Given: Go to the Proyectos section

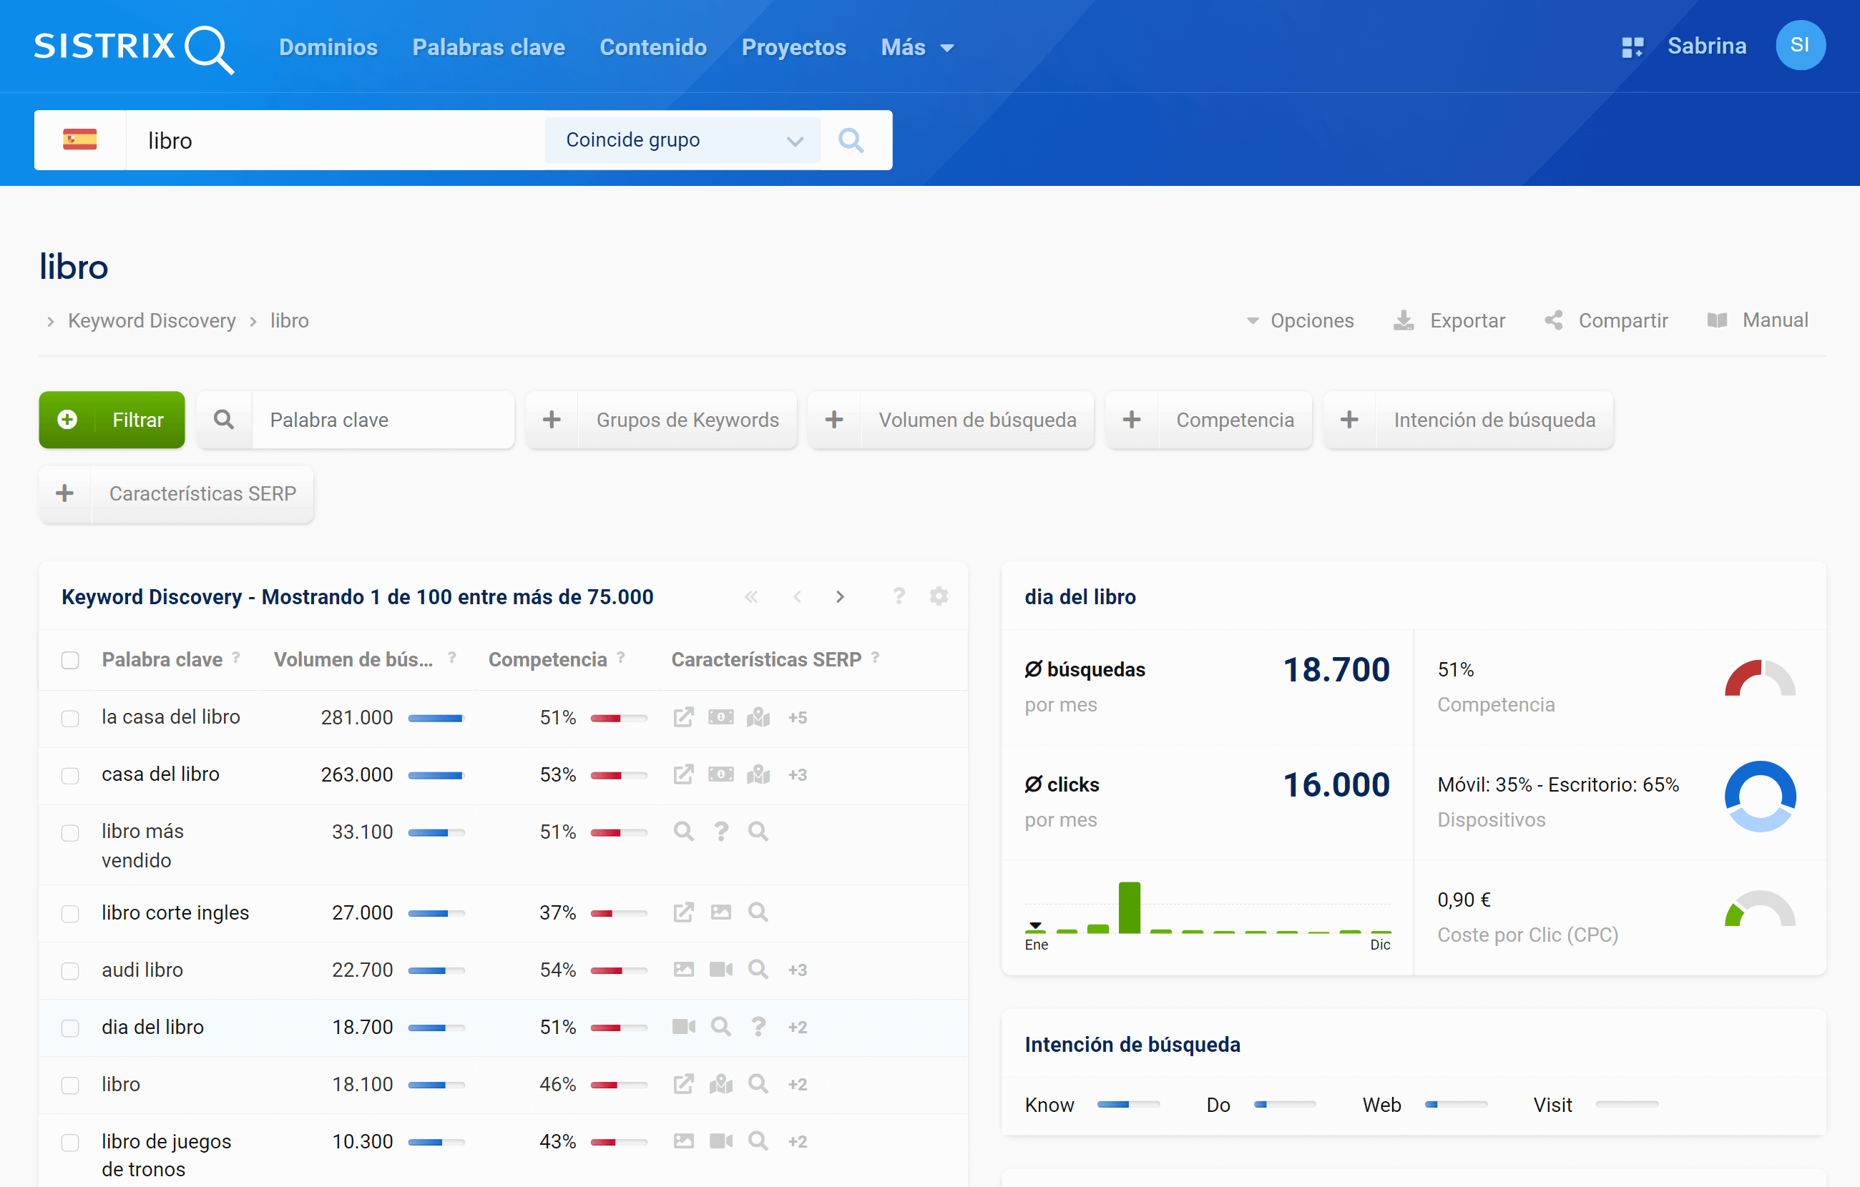Looking at the screenshot, I should 793,47.
